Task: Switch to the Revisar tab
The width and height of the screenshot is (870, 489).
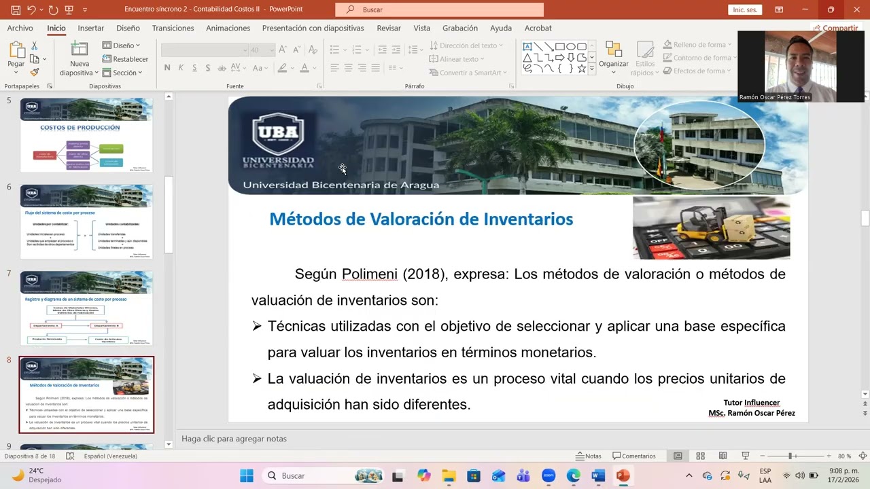Action: point(389,28)
